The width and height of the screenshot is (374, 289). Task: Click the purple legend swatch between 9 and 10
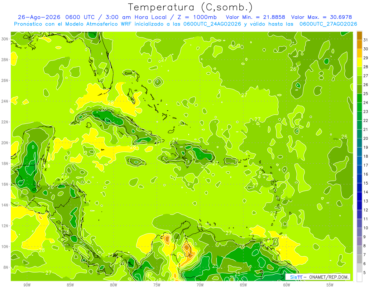359,232
